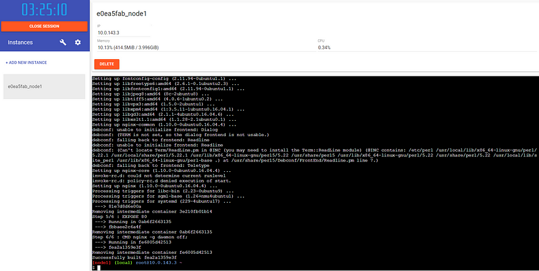
Task: Click 'Removing intermediate container 3e210fb01b14' line
Action: (x=152, y=211)
